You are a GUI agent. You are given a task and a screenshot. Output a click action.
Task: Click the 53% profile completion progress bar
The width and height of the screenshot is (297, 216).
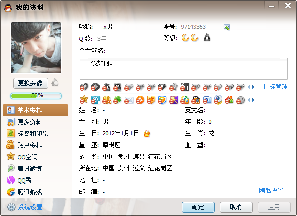pyautogui.click(x=36, y=96)
